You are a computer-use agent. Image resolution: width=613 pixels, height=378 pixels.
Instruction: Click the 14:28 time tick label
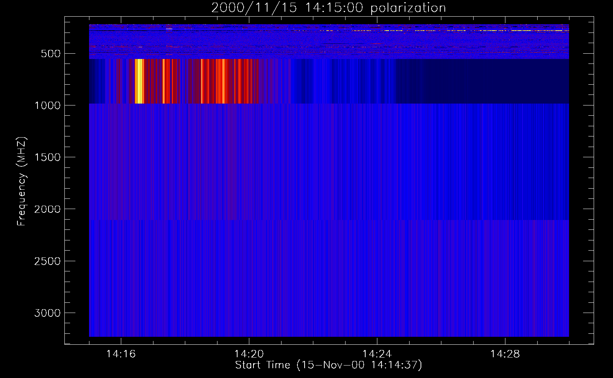505,354
